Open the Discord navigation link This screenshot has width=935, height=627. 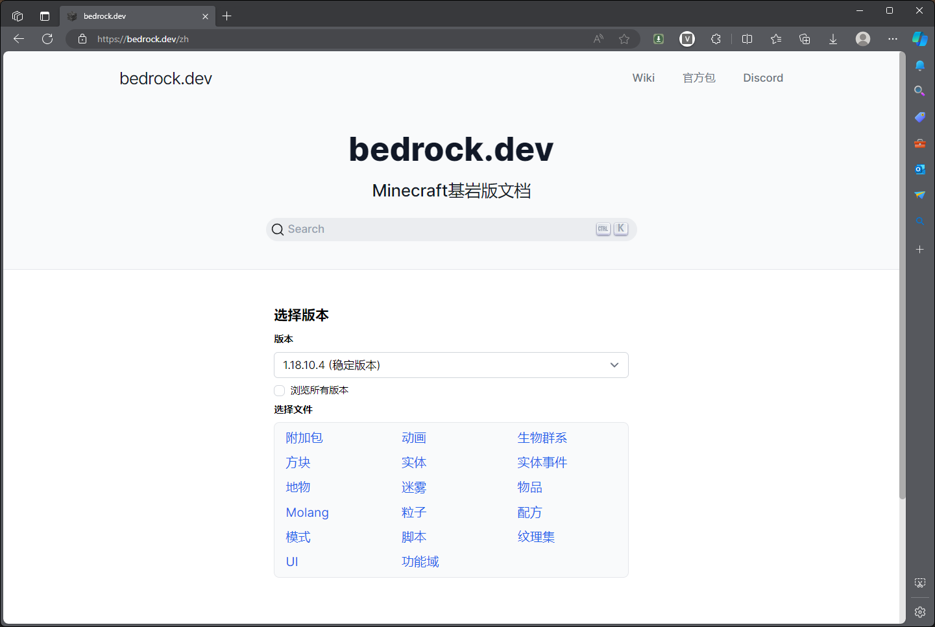pos(763,78)
